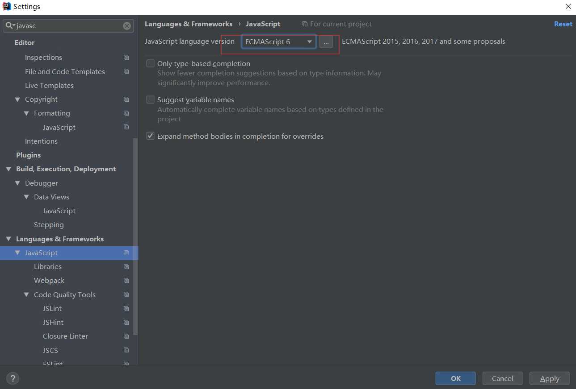576x389 pixels.
Task: Click the Apply button
Action: point(550,378)
